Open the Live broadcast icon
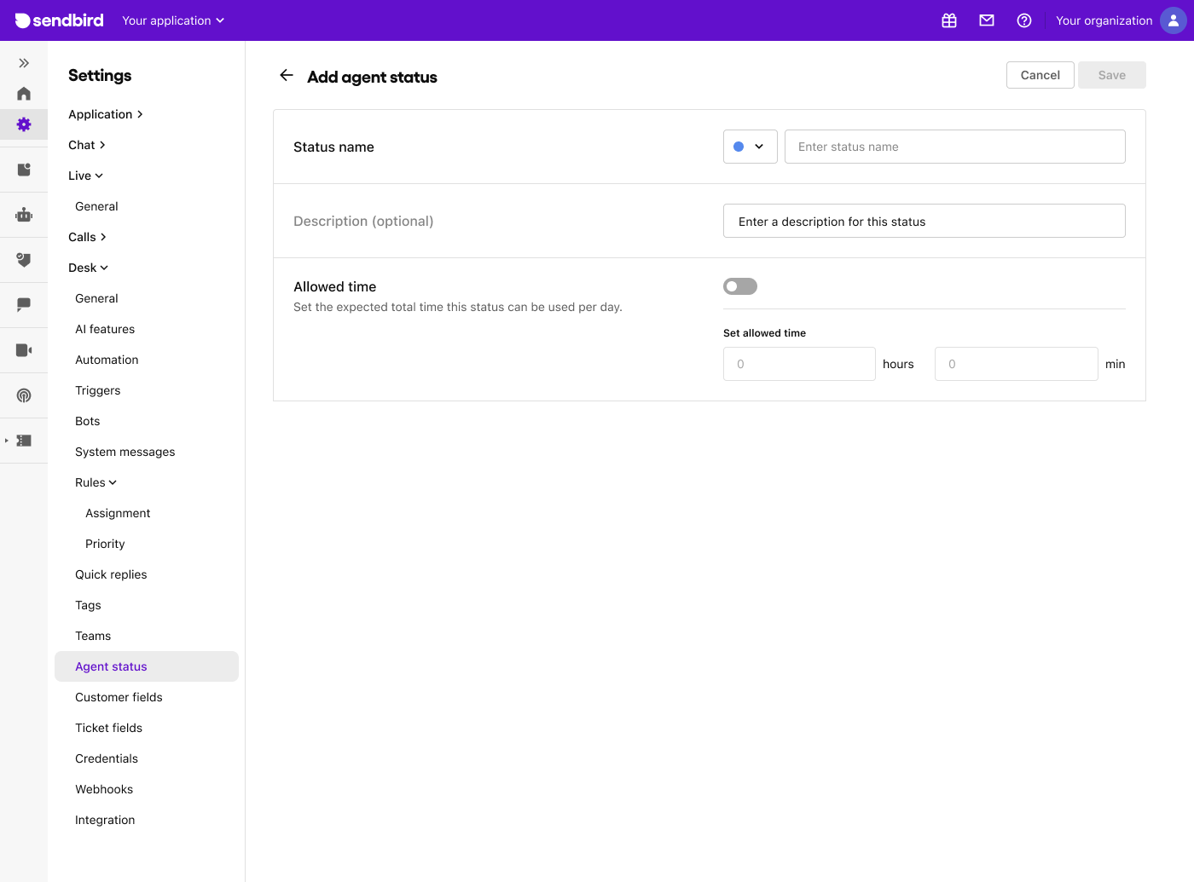The width and height of the screenshot is (1194, 882). (x=23, y=395)
